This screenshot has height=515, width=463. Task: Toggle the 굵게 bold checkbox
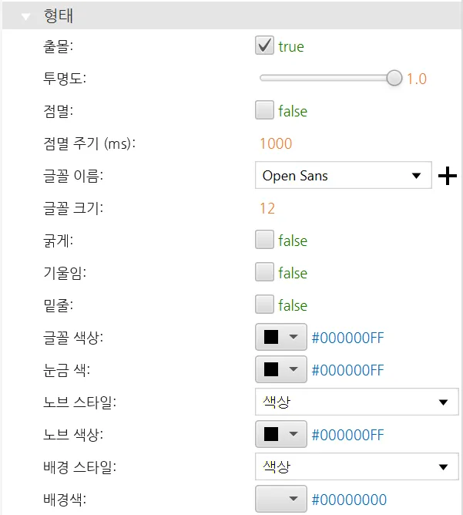click(x=264, y=241)
